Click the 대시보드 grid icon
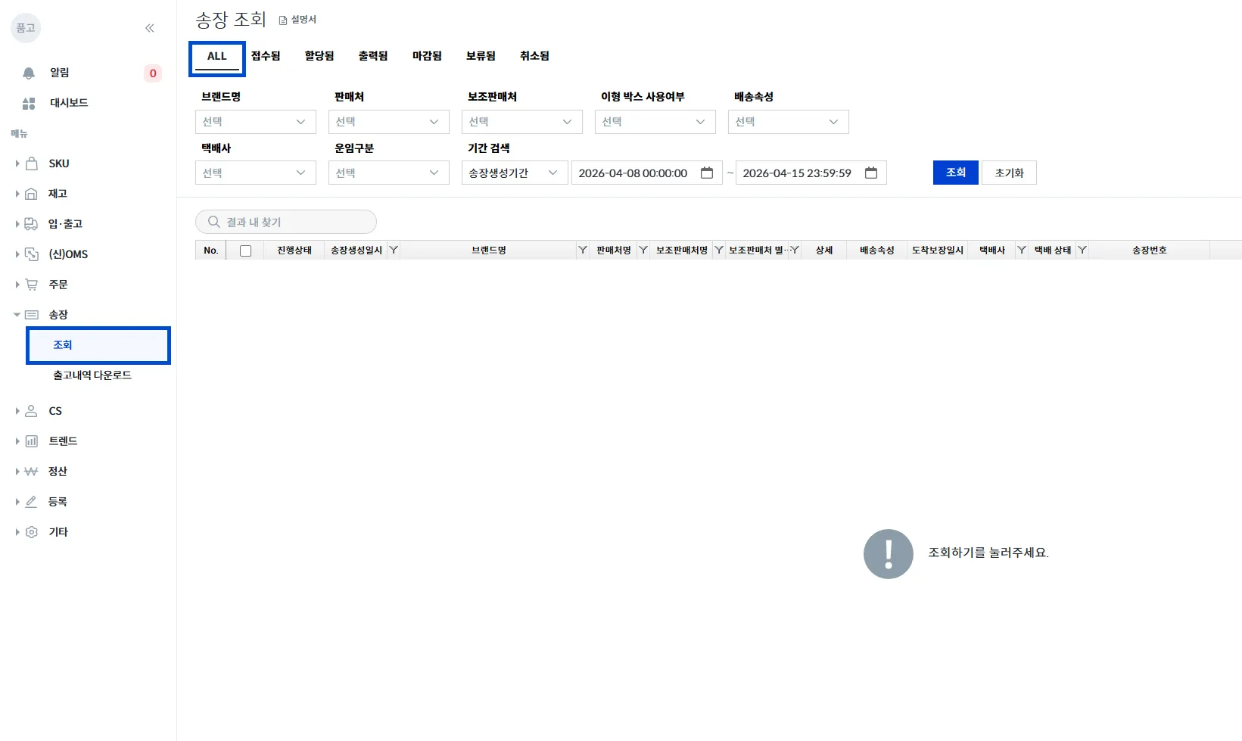The image size is (1242, 741). [x=29, y=103]
